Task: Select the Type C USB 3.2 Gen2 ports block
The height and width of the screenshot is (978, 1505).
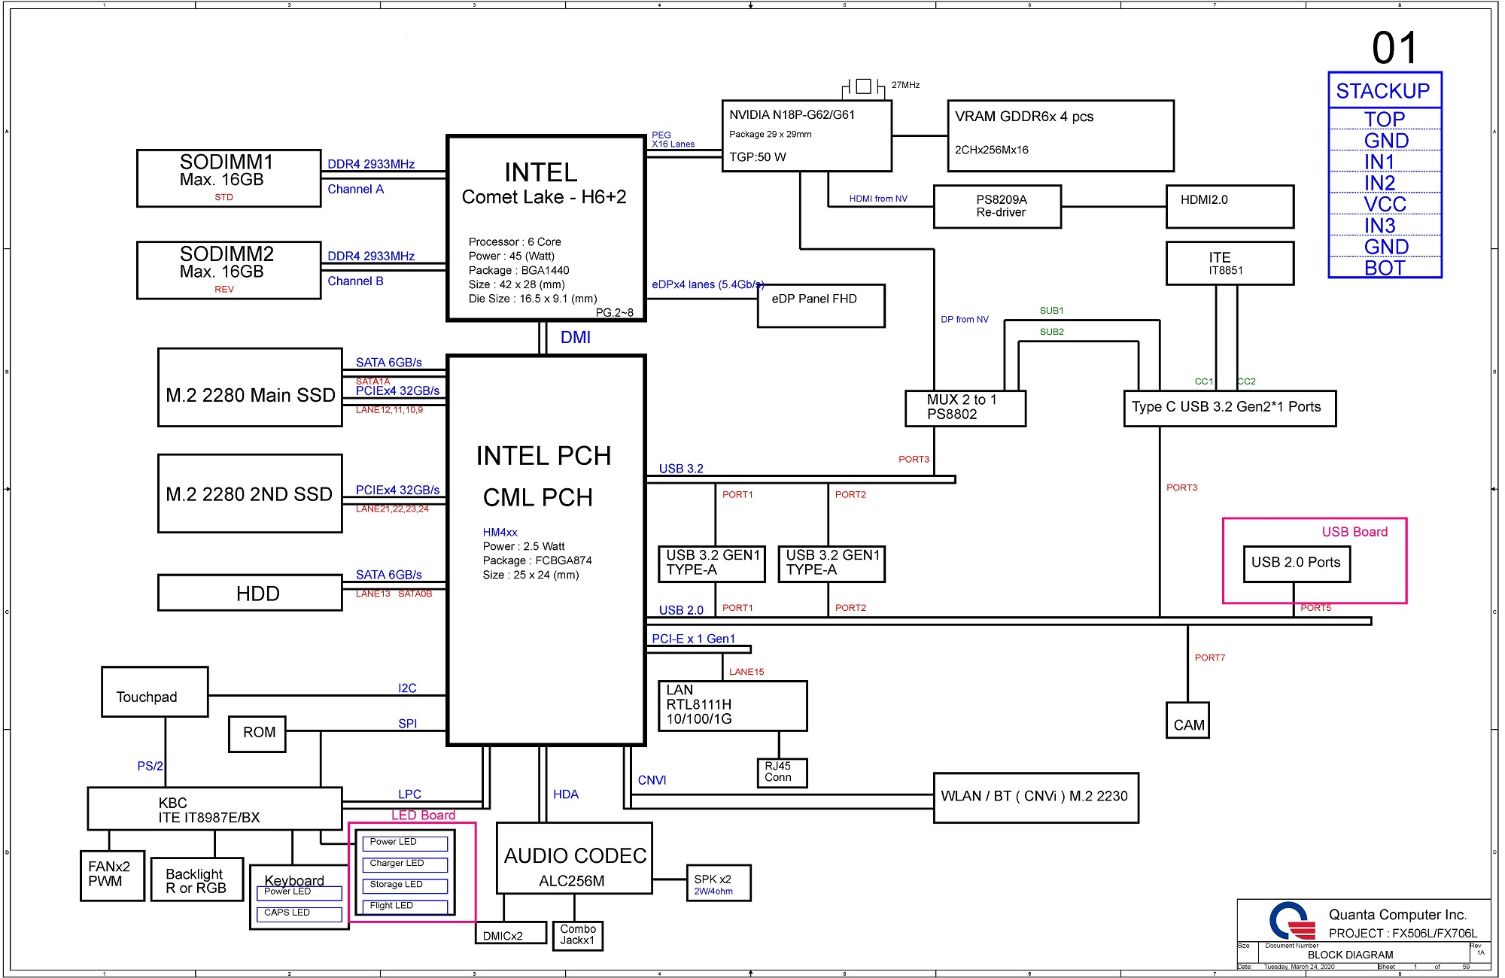Action: pos(1230,409)
